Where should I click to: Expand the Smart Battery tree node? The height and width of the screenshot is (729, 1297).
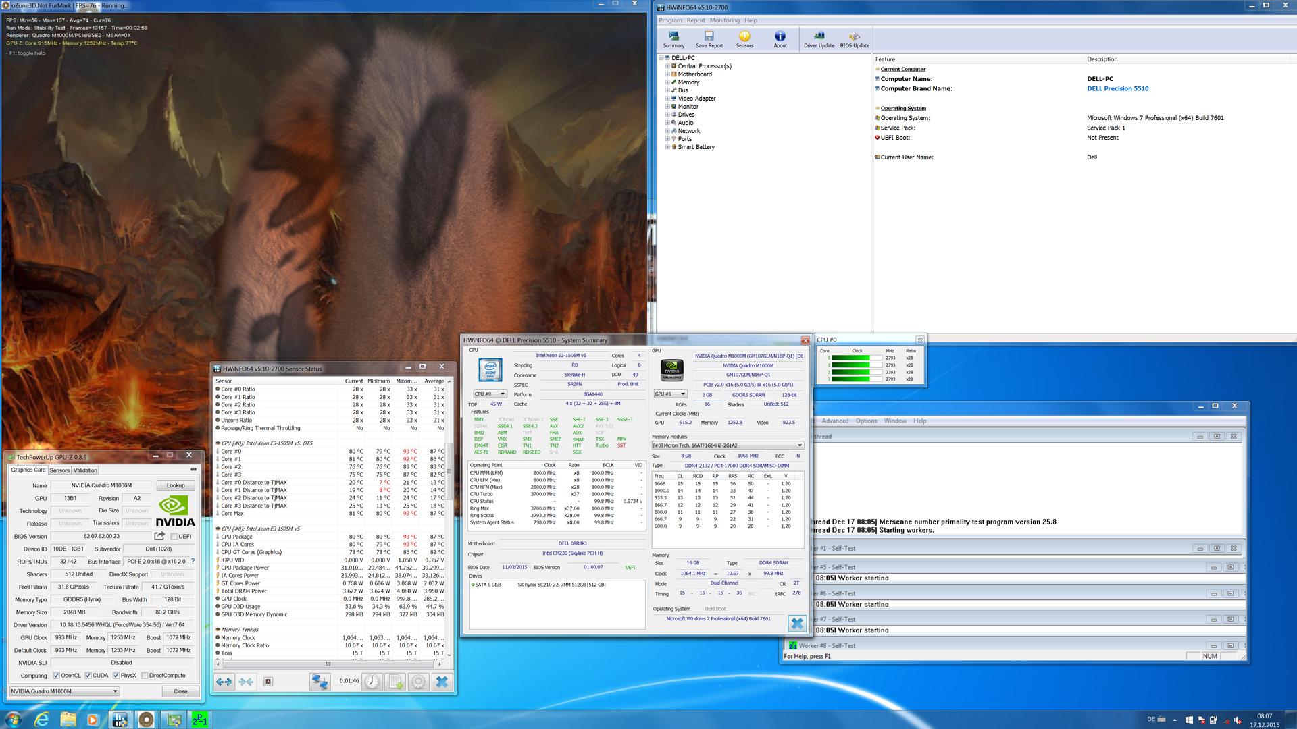click(x=667, y=147)
